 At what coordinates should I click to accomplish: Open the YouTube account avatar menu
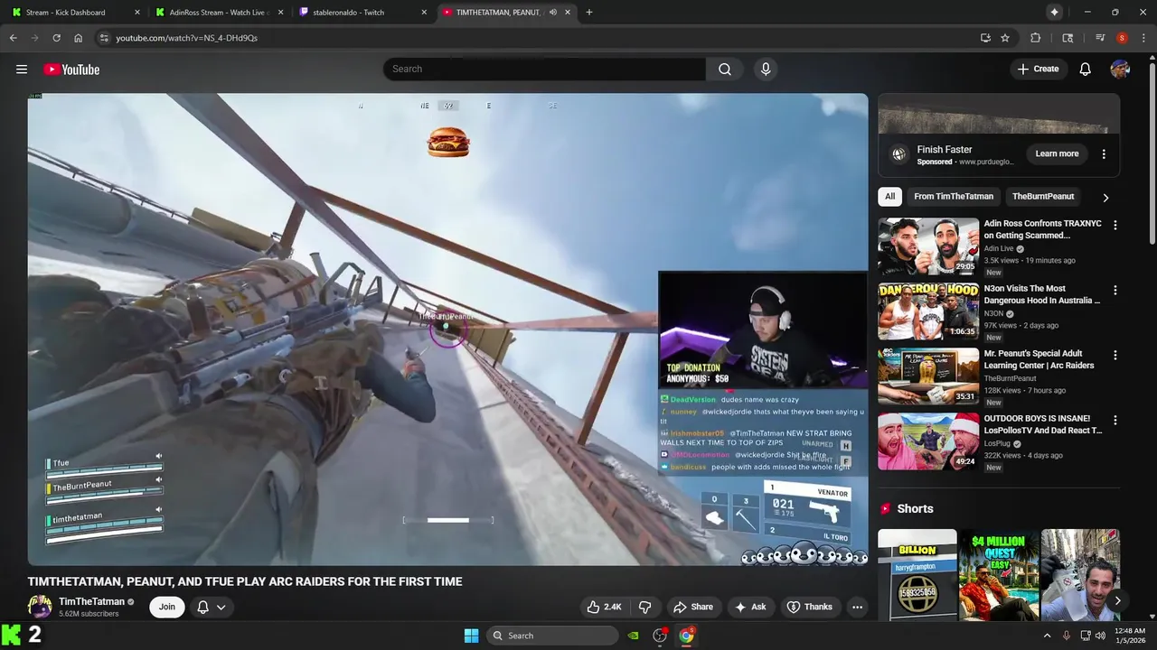point(1120,70)
